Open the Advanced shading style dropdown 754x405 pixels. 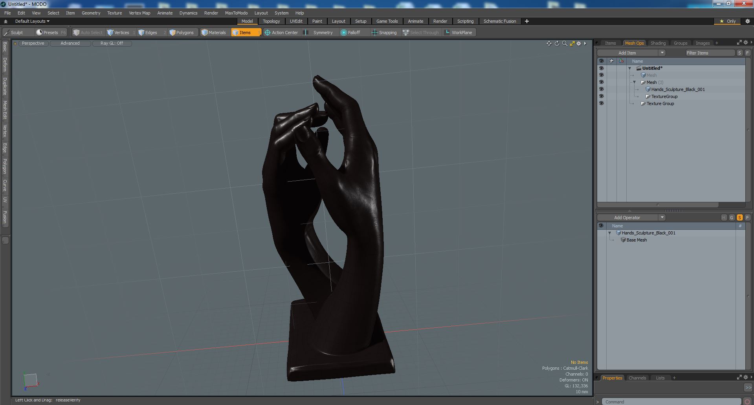[x=70, y=44]
